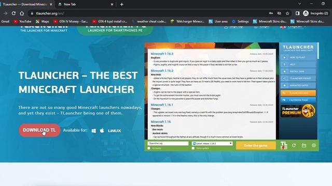Open the weather cheat code bookmark
The height and width of the screenshot is (186, 332).
click(149, 21)
